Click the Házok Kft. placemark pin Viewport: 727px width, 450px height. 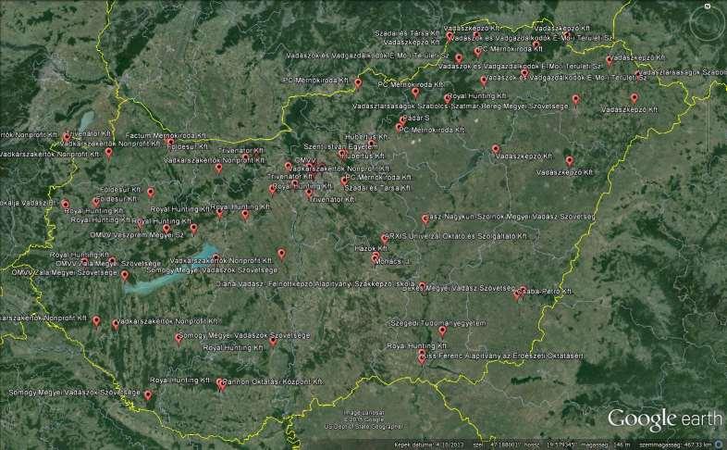tap(376, 256)
